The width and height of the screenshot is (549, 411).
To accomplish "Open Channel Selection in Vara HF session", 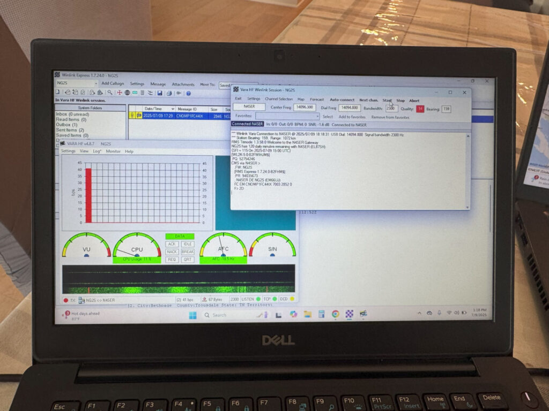I will [x=278, y=99].
